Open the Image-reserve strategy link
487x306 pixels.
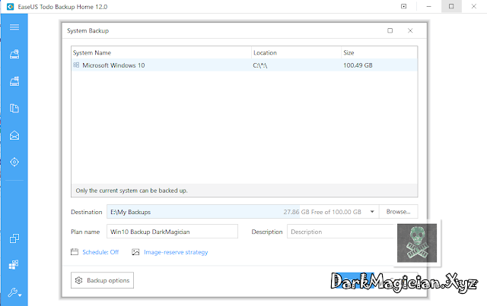(x=176, y=252)
